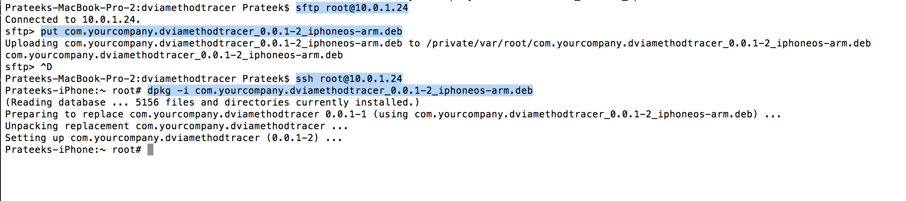
Task: Click the highlighted 'dpkg -i' install command
Action: (340, 90)
